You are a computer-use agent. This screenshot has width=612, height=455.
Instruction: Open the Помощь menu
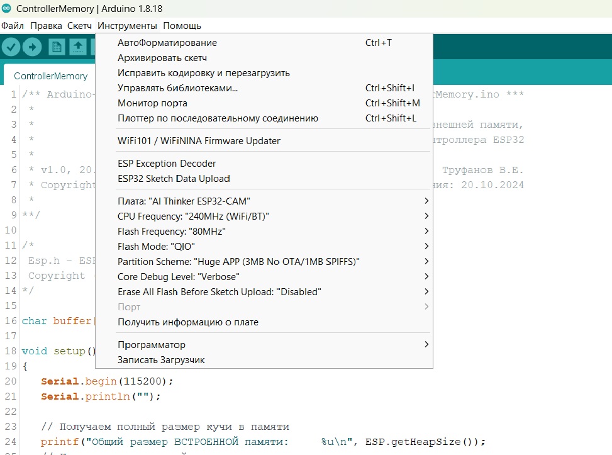coord(182,26)
